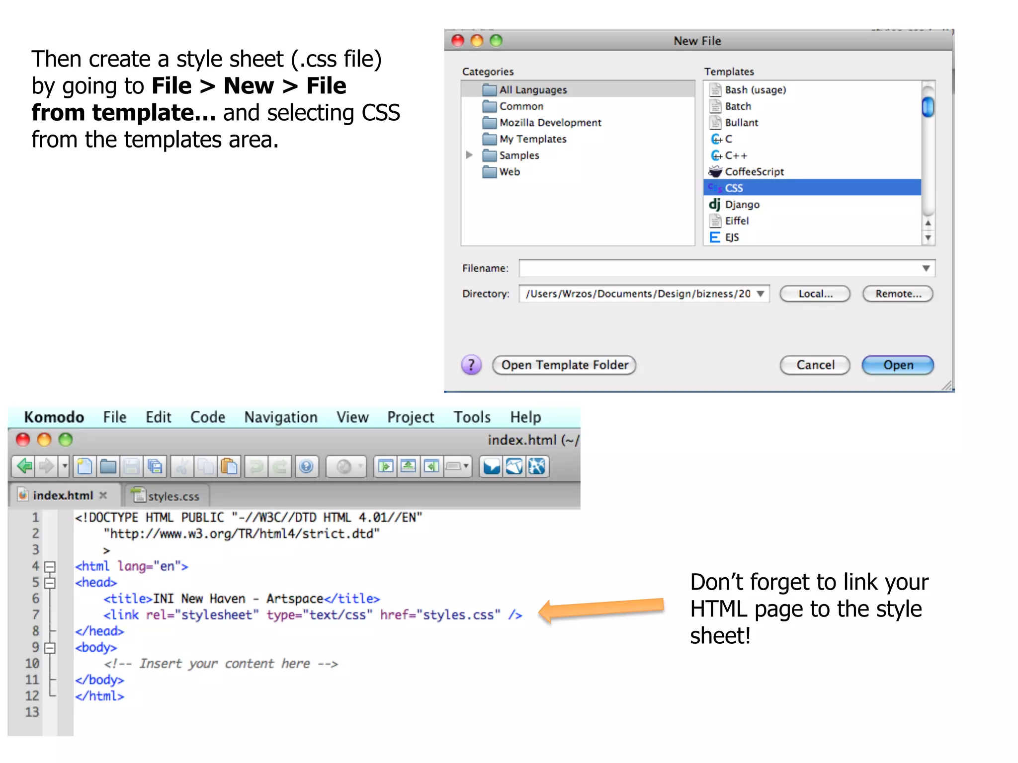1018x763 pixels.
Task: Select the Web category folder
Action: click(578, 172)
